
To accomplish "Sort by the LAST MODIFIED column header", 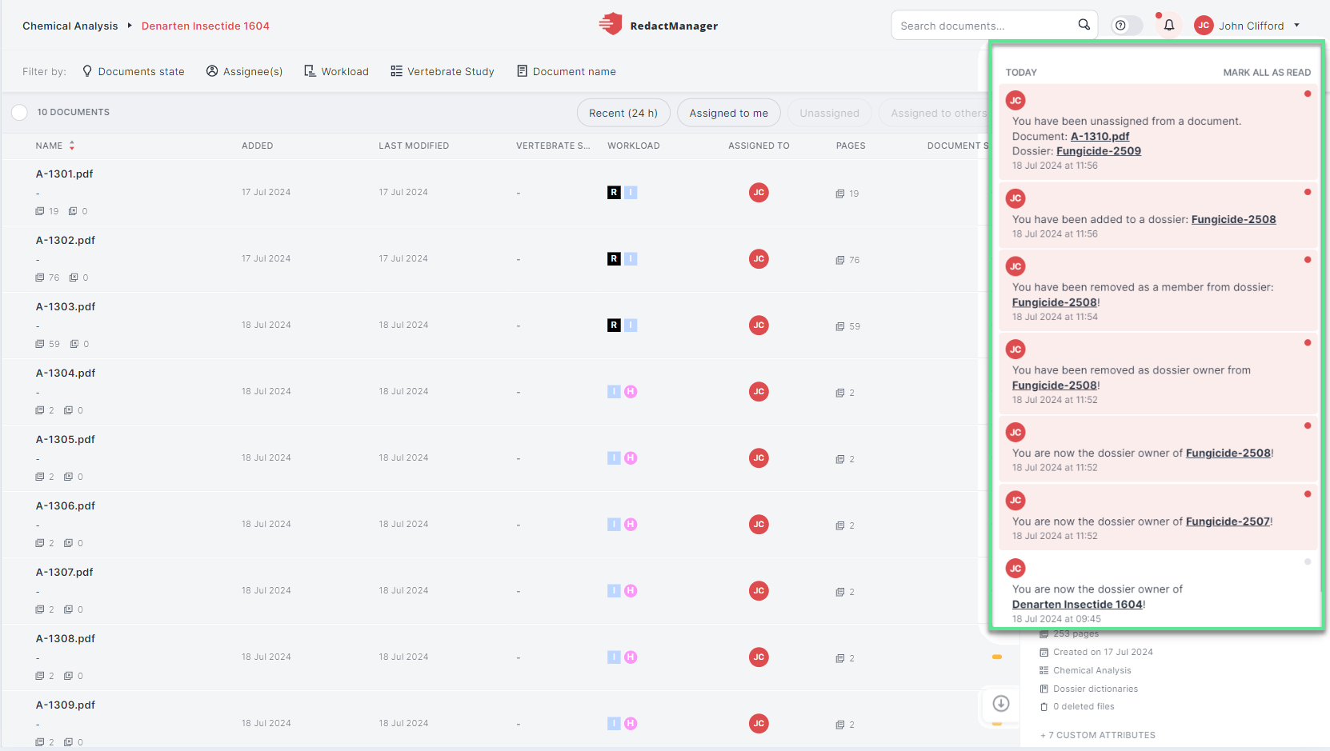I will coord(414,146).
